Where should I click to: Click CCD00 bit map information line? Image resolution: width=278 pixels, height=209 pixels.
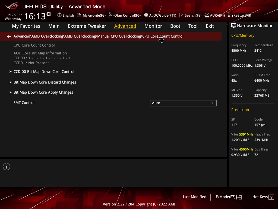pos(42,58)
